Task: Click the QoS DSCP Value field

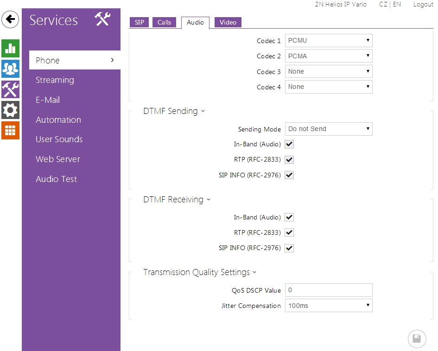Action: [329, 290]
